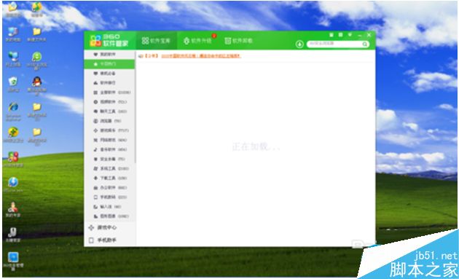This screenshot has width=459, height=279.
Task: Select the top-left desktop folder icon
Action: point(12,9)
